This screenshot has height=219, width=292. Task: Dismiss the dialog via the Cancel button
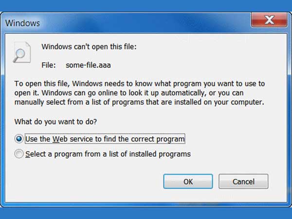coord(243,182)
